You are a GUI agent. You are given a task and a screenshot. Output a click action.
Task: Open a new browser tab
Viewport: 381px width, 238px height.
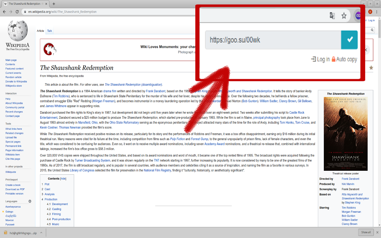tap(54, 4)
